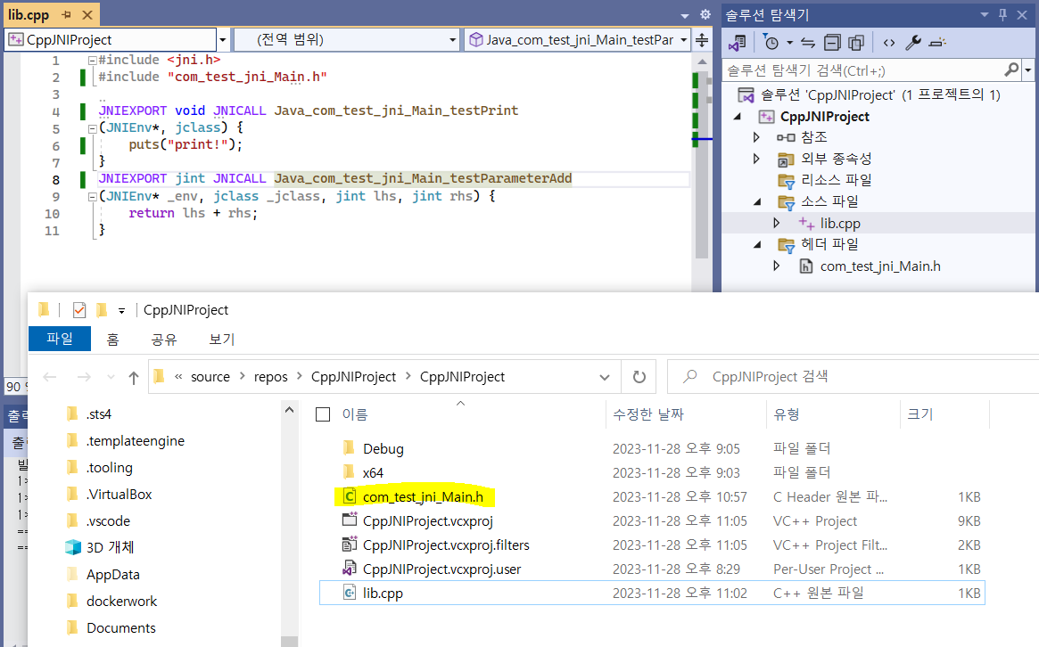Click File Explorer refresh button
This screenshot has height=647, width=1039.
pos(639,377)
